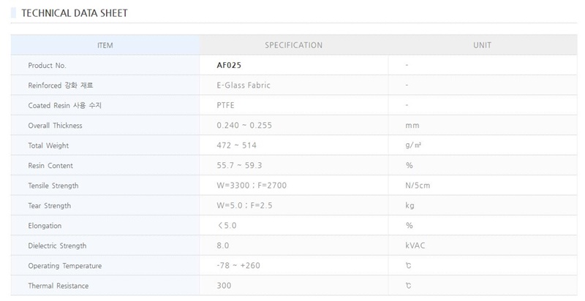Click the -78 ~ +260 operating temperature value
585x301 pixels.
[238, 265]
